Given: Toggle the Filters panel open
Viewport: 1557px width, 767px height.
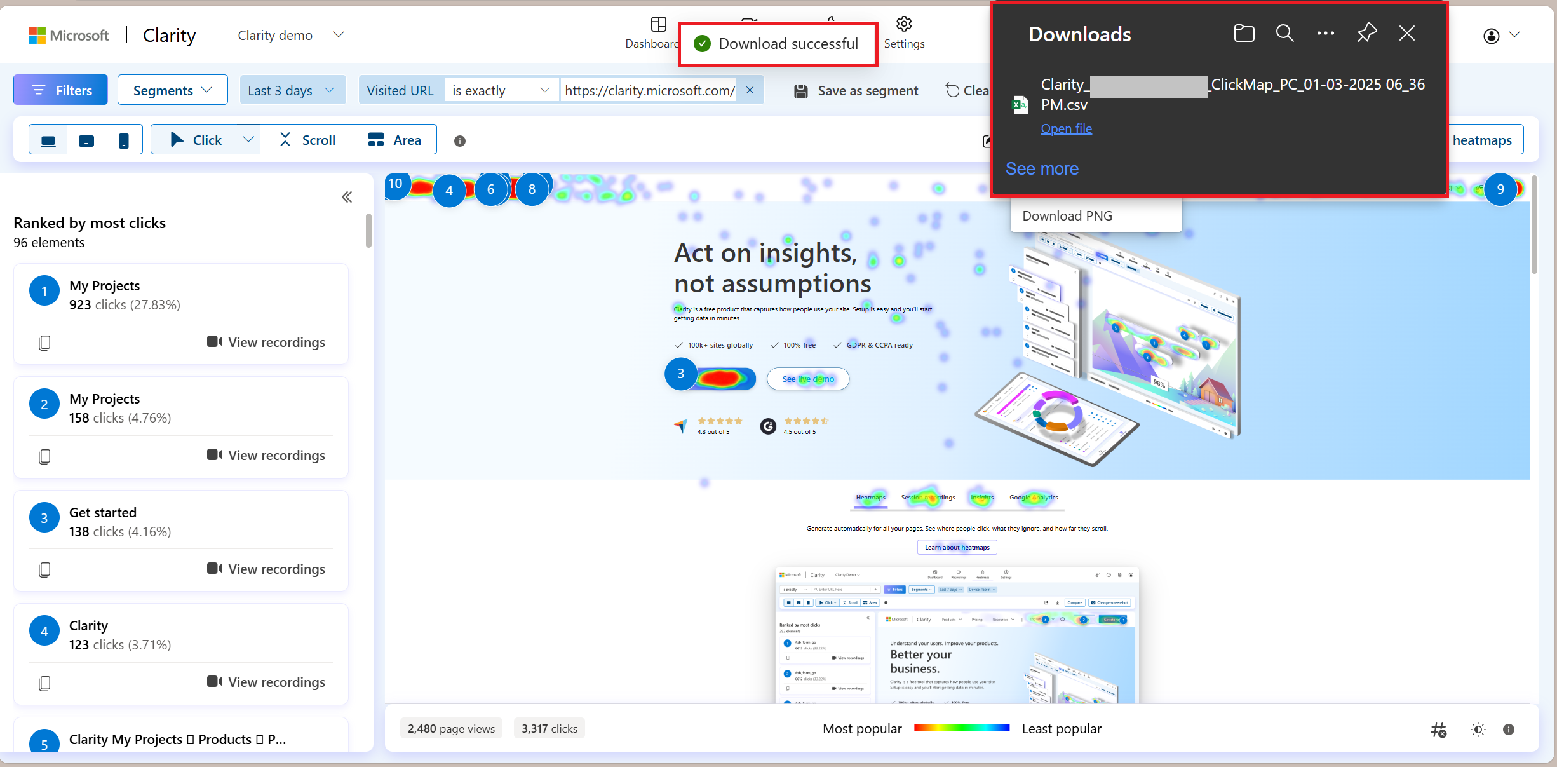Looking at the screenshot, I should (62, 90).
